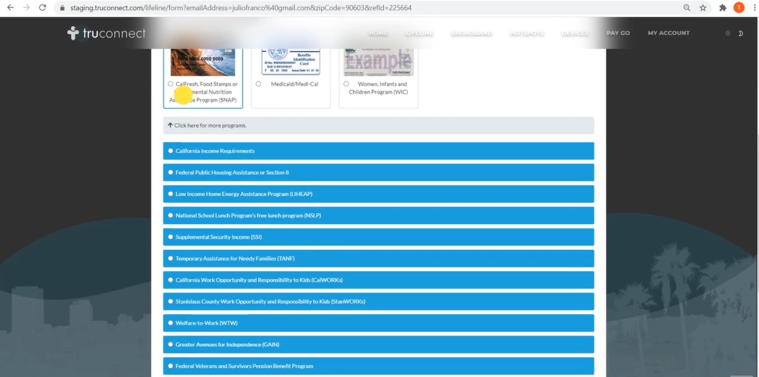Open the BROADBAND nav item
This screenshot has height=377, width=759.
pyautogui.click(x=471, y=33)
